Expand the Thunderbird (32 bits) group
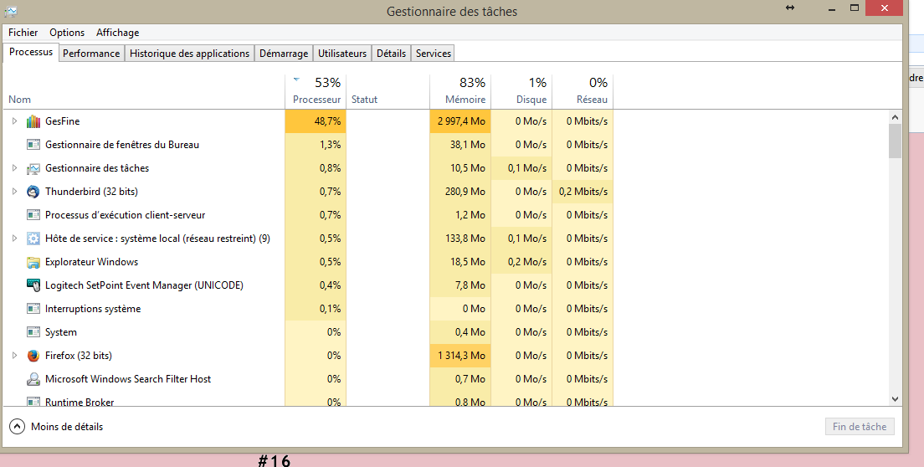Image resolution: width=924 pixels, height=467 pixels. [x=15, y=192]
